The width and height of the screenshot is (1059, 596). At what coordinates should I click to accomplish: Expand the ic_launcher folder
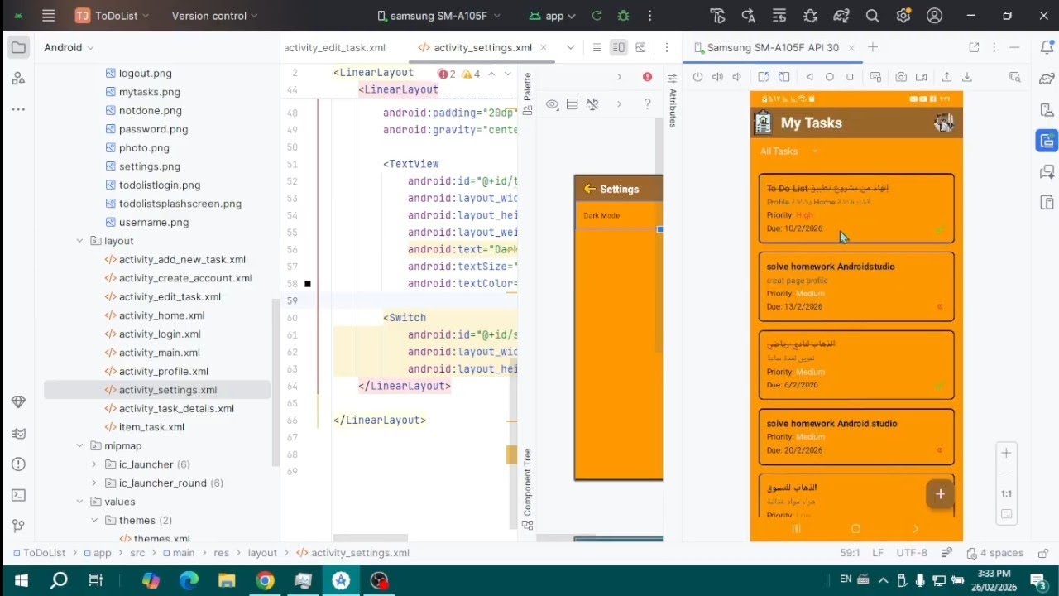click(x=94, y=464)
